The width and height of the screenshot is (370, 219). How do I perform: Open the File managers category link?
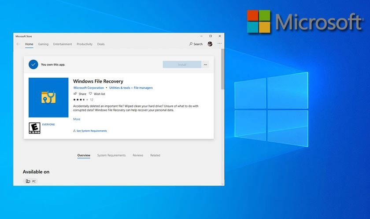143,88
